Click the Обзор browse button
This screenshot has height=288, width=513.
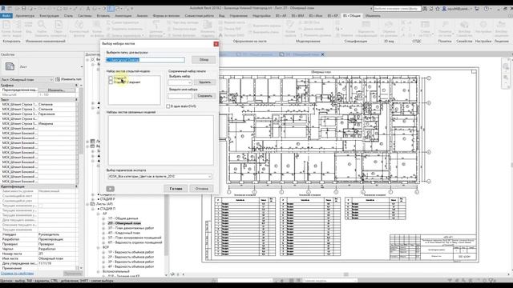pos(204,60)
